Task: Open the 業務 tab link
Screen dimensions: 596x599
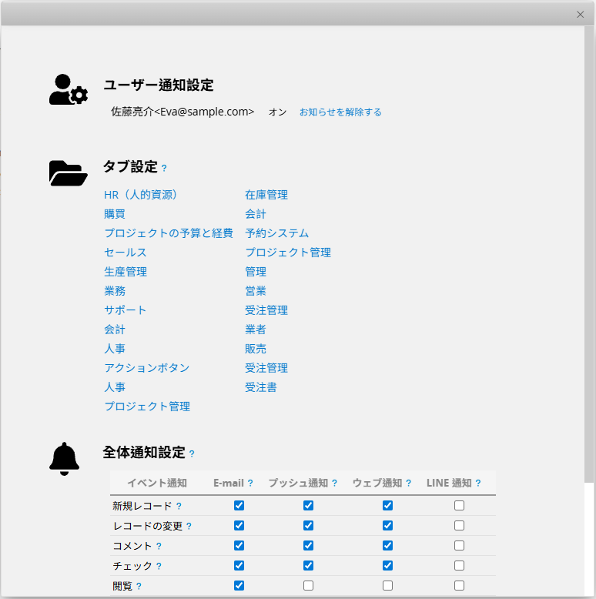Action: point(115,291)
